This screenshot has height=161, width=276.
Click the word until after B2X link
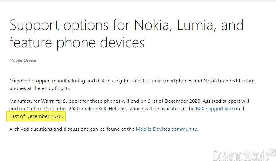[x=239, y=109]
